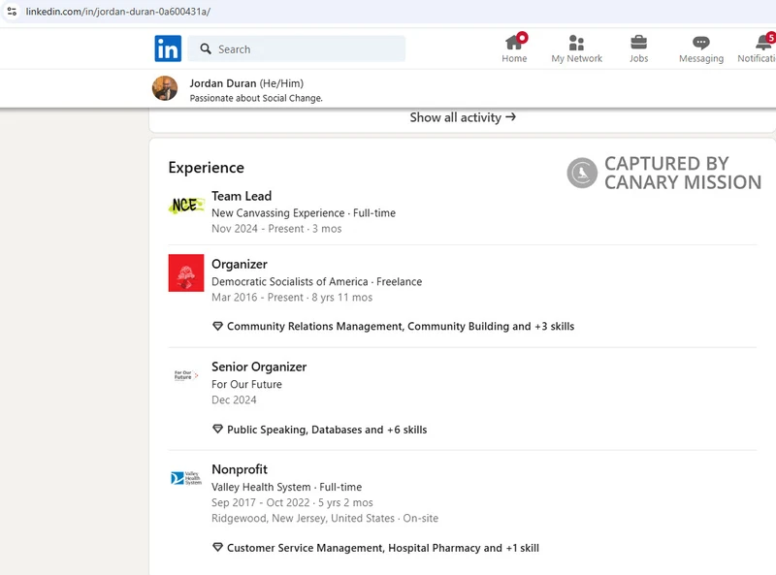
Task: Click 'Ridgewood, New Jersey, United States · On-site' location
Action: click(325, 518)
